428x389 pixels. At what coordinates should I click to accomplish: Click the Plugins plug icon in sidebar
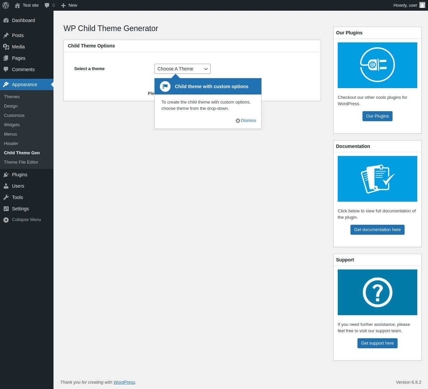(x=6, y=175)
